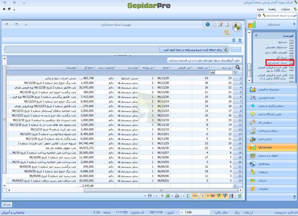Viewport: 298px width, 216px height.
Task: Click the copy document icon
Action: tap(214, 24)
